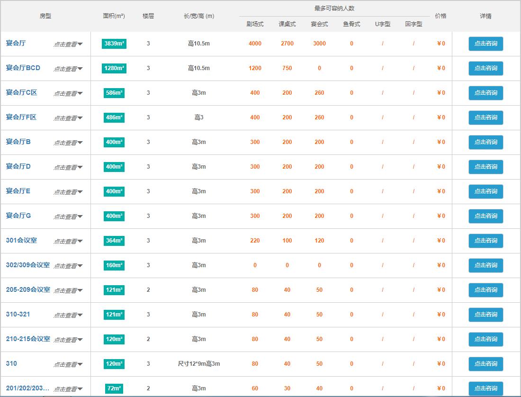Click 点击咨询 button for 宴会厅 row

[x=485, y=44]
